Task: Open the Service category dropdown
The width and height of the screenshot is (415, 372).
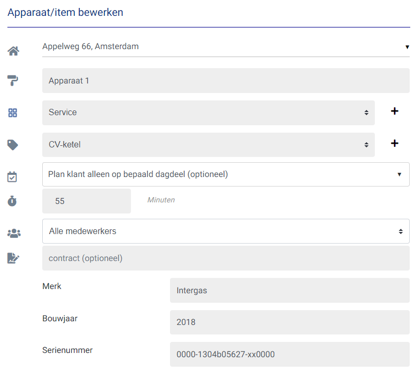Action: coord(208,113)
